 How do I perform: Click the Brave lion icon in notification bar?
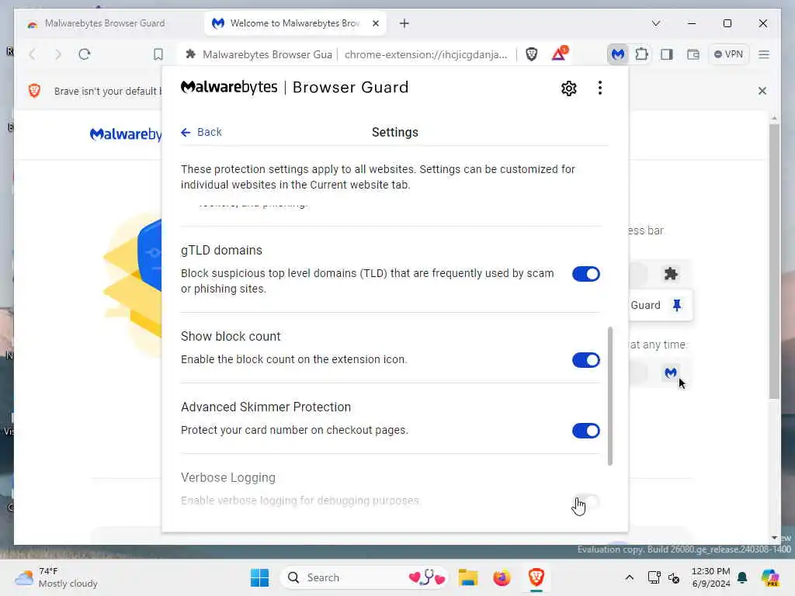pyautogui.click(x=34, y=91)
